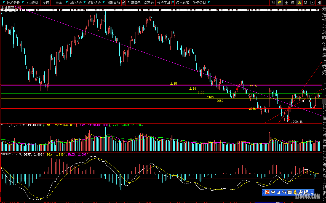Click the 系统指示 button
This screenshot has height=203, width=326.
pyautogui.click(x=134, y=3)
